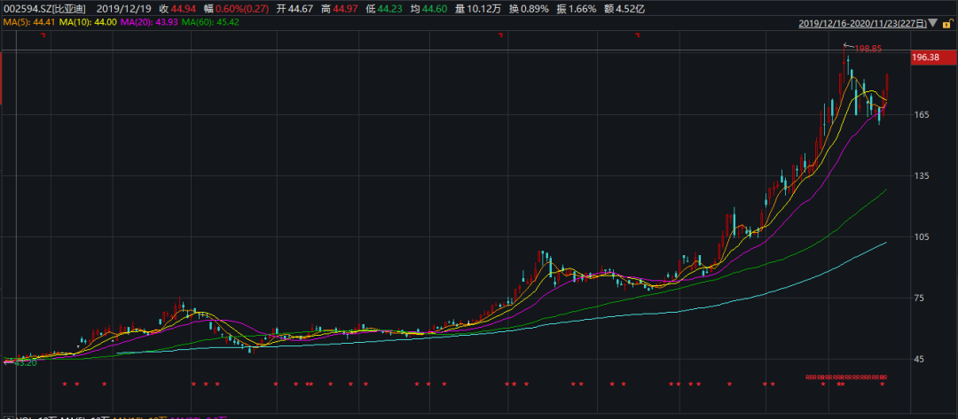Click the 165 price axis label
This screenshot has width=958, height=419.
[x=922, y=115]
